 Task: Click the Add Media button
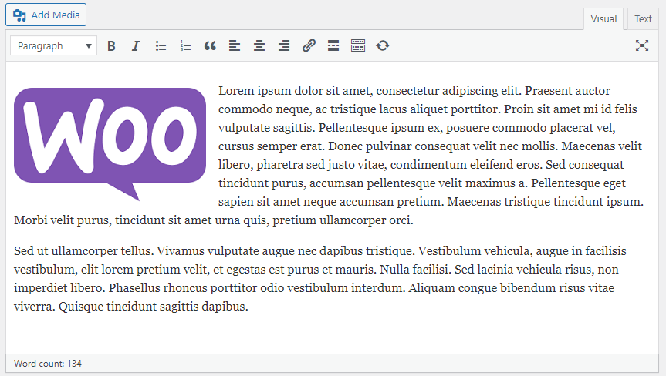tap(46, 15)
